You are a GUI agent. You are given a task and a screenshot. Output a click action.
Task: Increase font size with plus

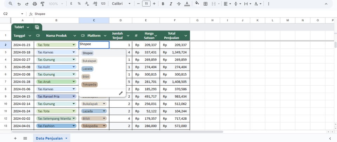(x=154, y=4)
